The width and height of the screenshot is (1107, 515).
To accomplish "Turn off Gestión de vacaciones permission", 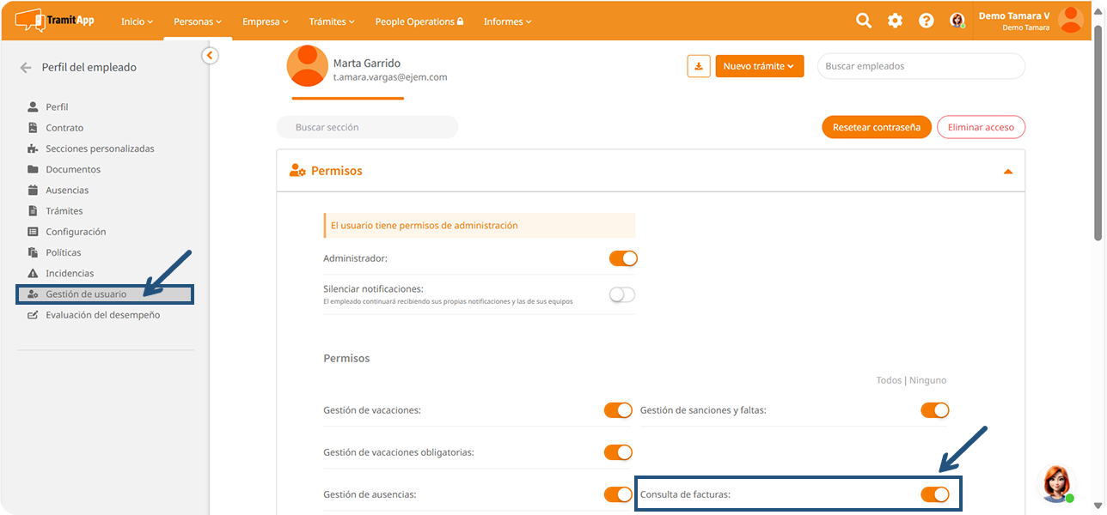I will (x=618, y=410).
